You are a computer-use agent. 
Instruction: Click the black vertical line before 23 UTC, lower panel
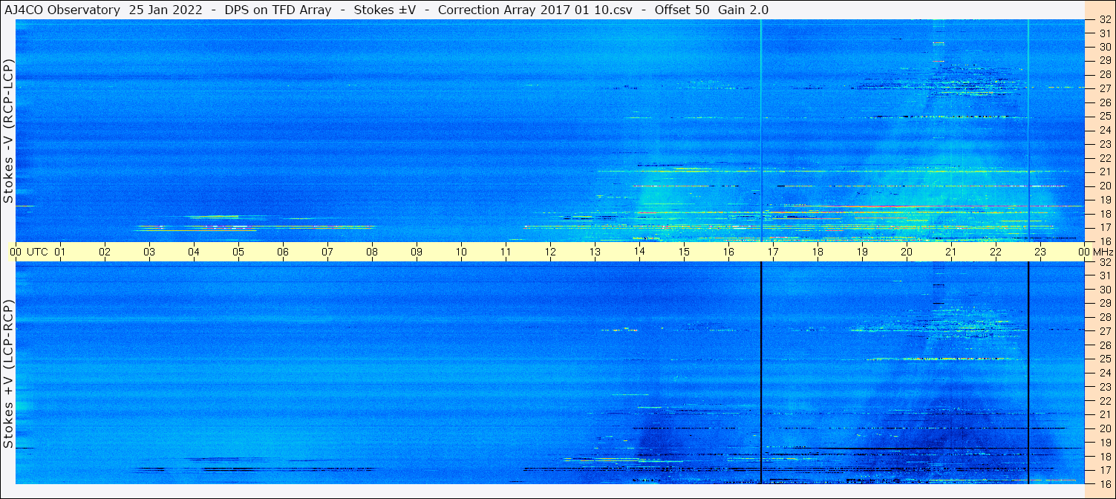pyautogui.click(x=1028, y=373)
